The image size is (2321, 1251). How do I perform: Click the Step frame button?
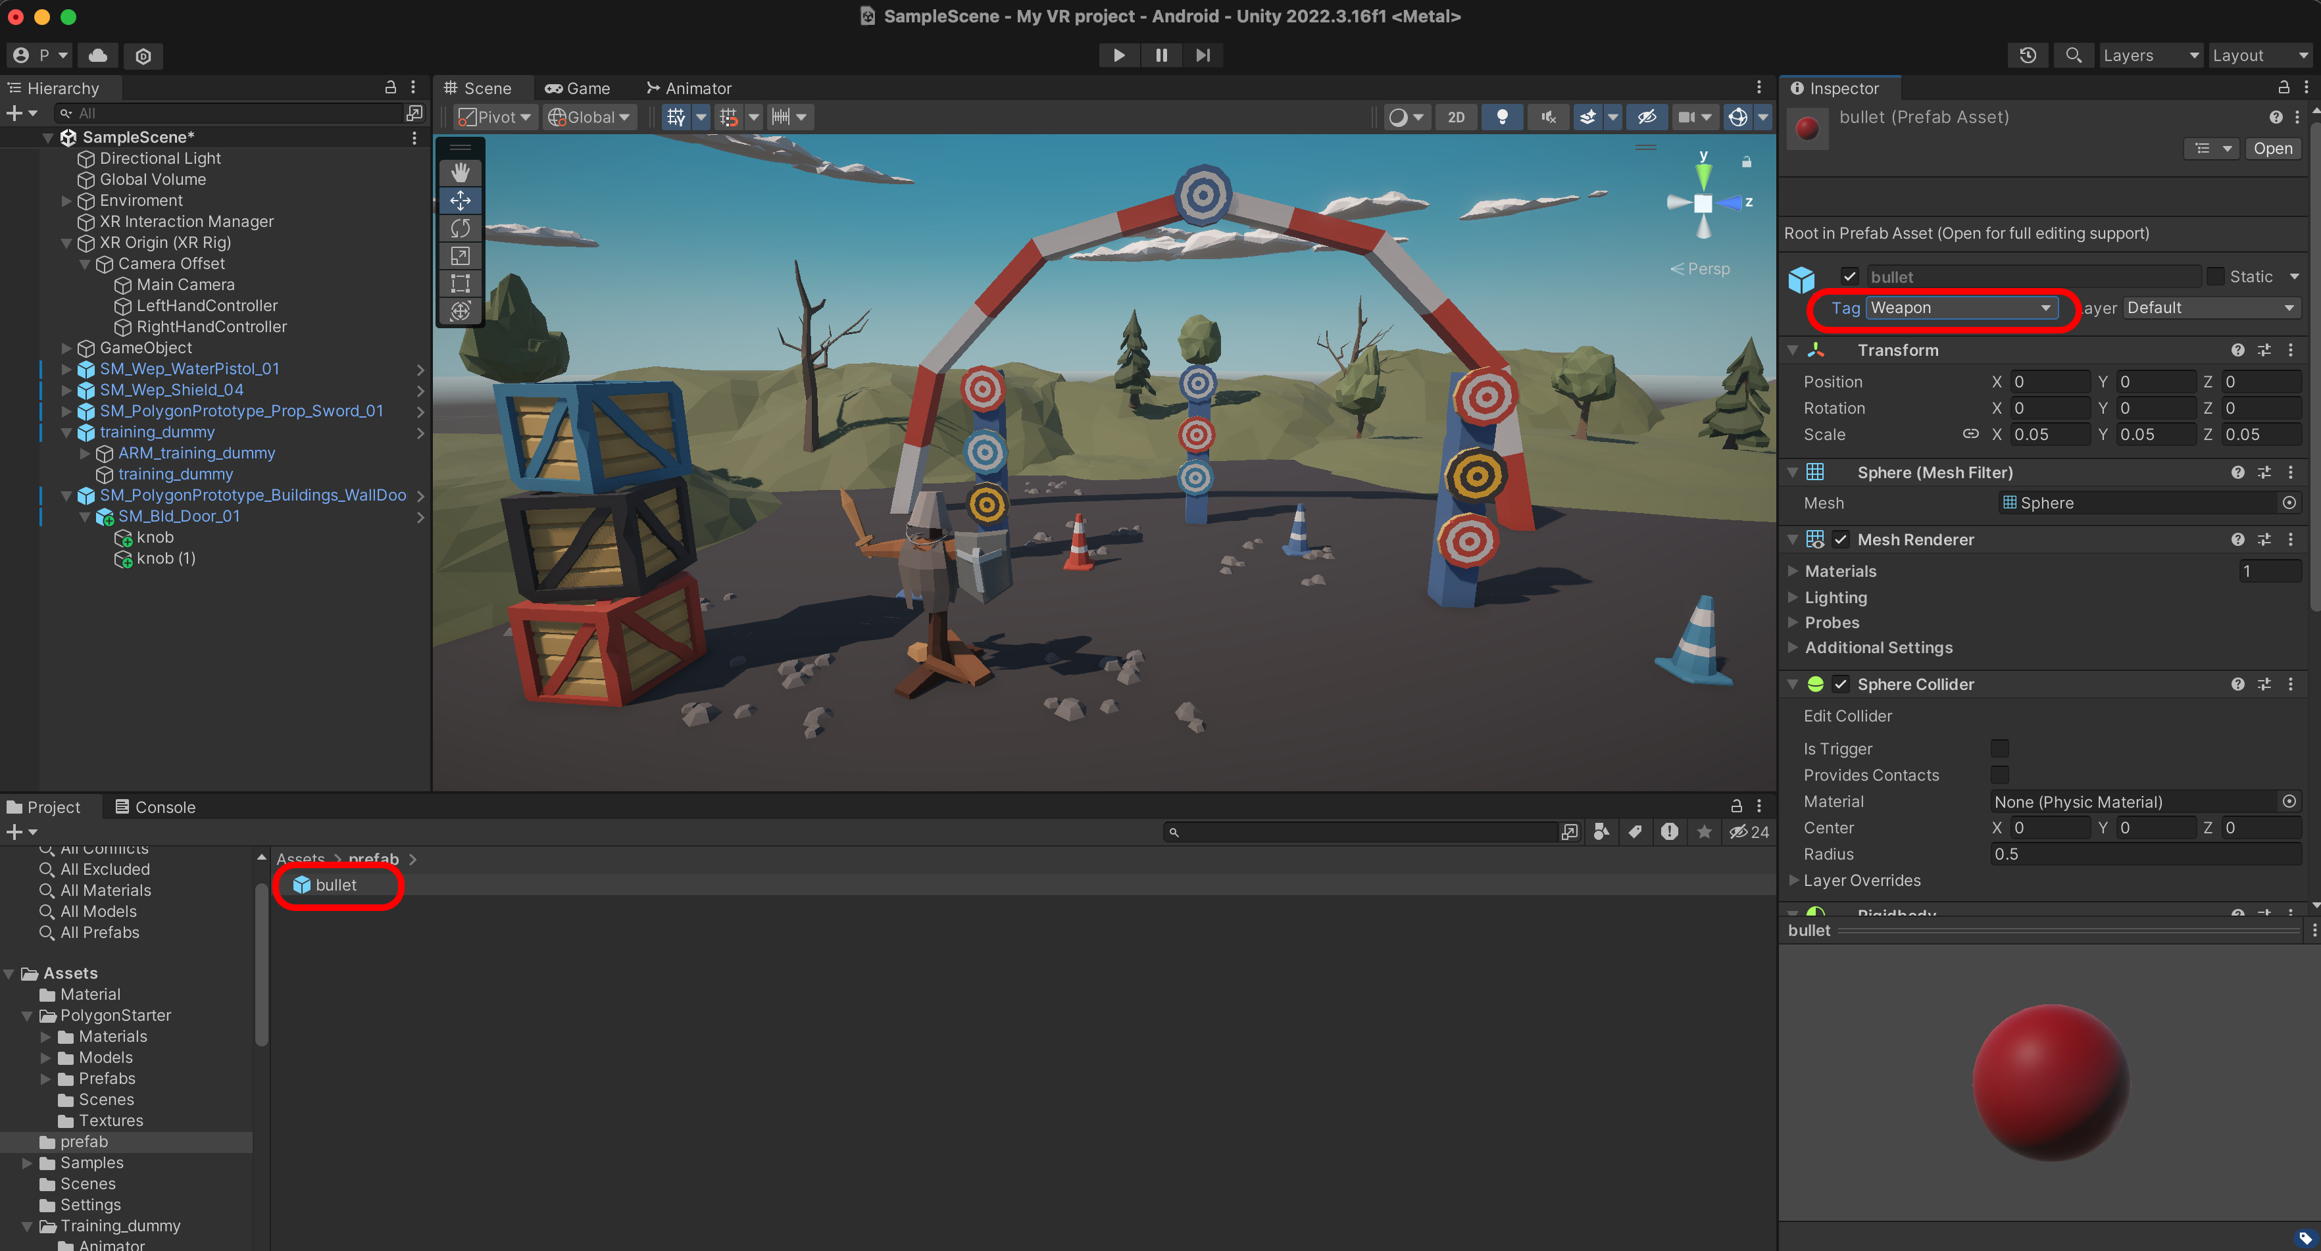(x=1203, y=55)
